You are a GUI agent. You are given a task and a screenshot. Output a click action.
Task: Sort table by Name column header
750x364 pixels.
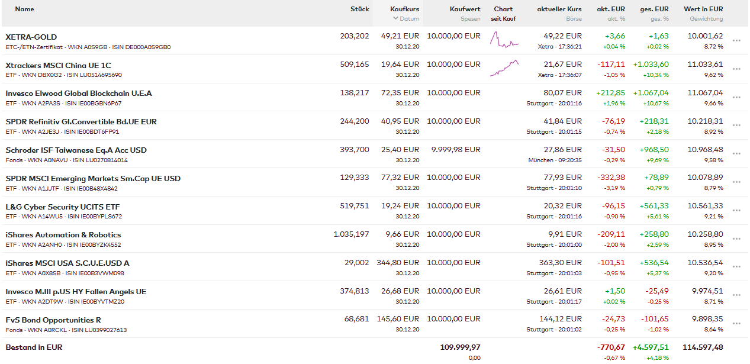coord(24,9)
